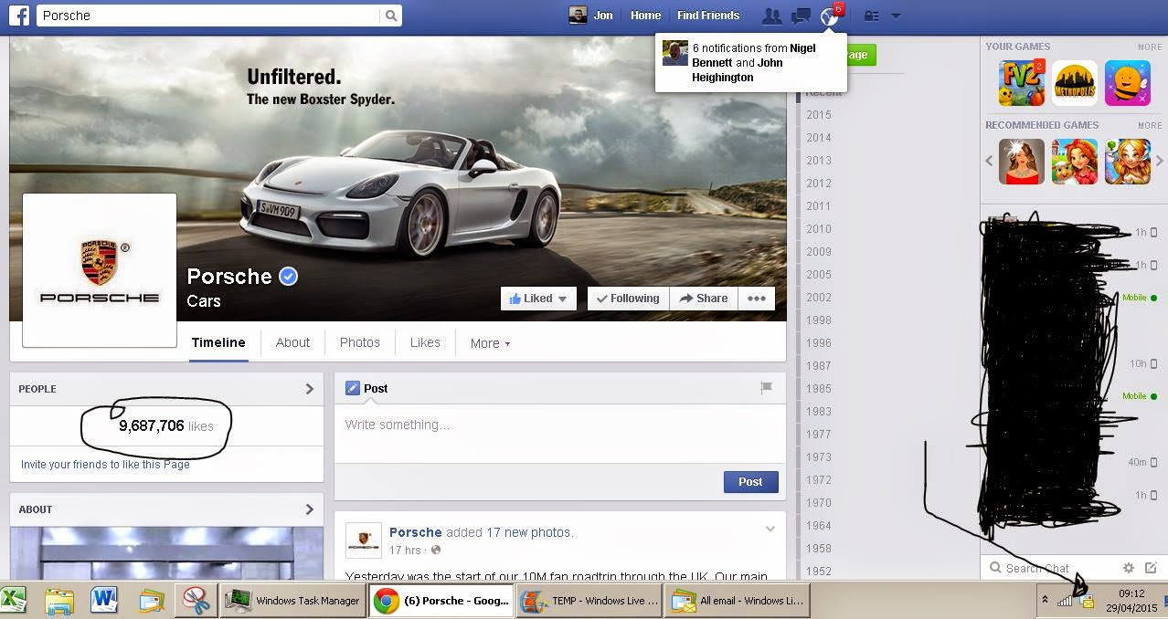
Task: Expand the People section chevron
Action: pyautogui.click(x=309, y=389)
